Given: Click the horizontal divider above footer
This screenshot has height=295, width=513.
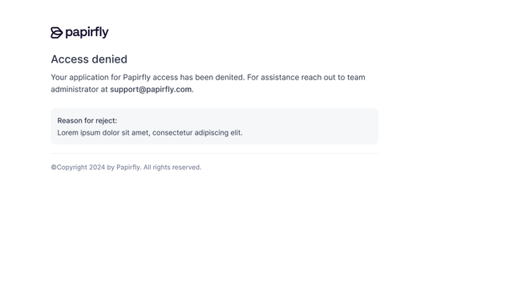Looking at the screenshot, I should point(214,153).
